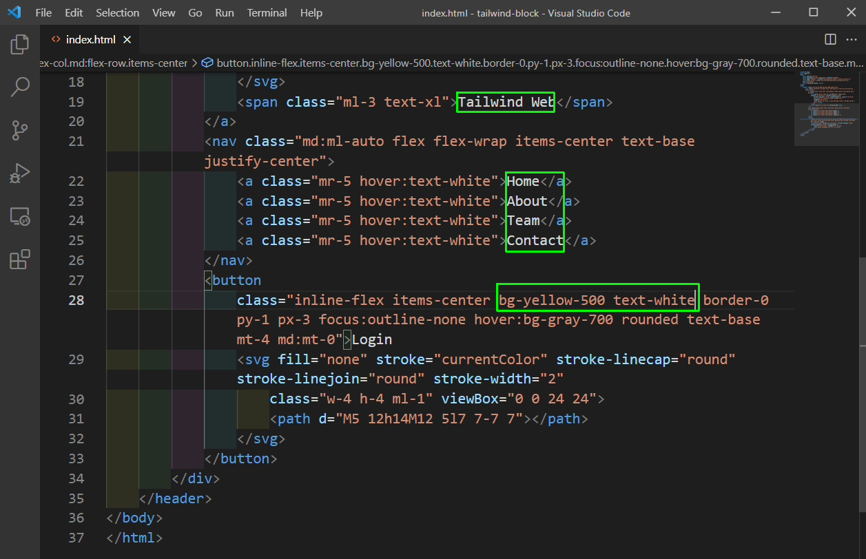Viewport: 866px width, 559px height.
Task: Open the Run and Debug view
Action: [20, 173]
